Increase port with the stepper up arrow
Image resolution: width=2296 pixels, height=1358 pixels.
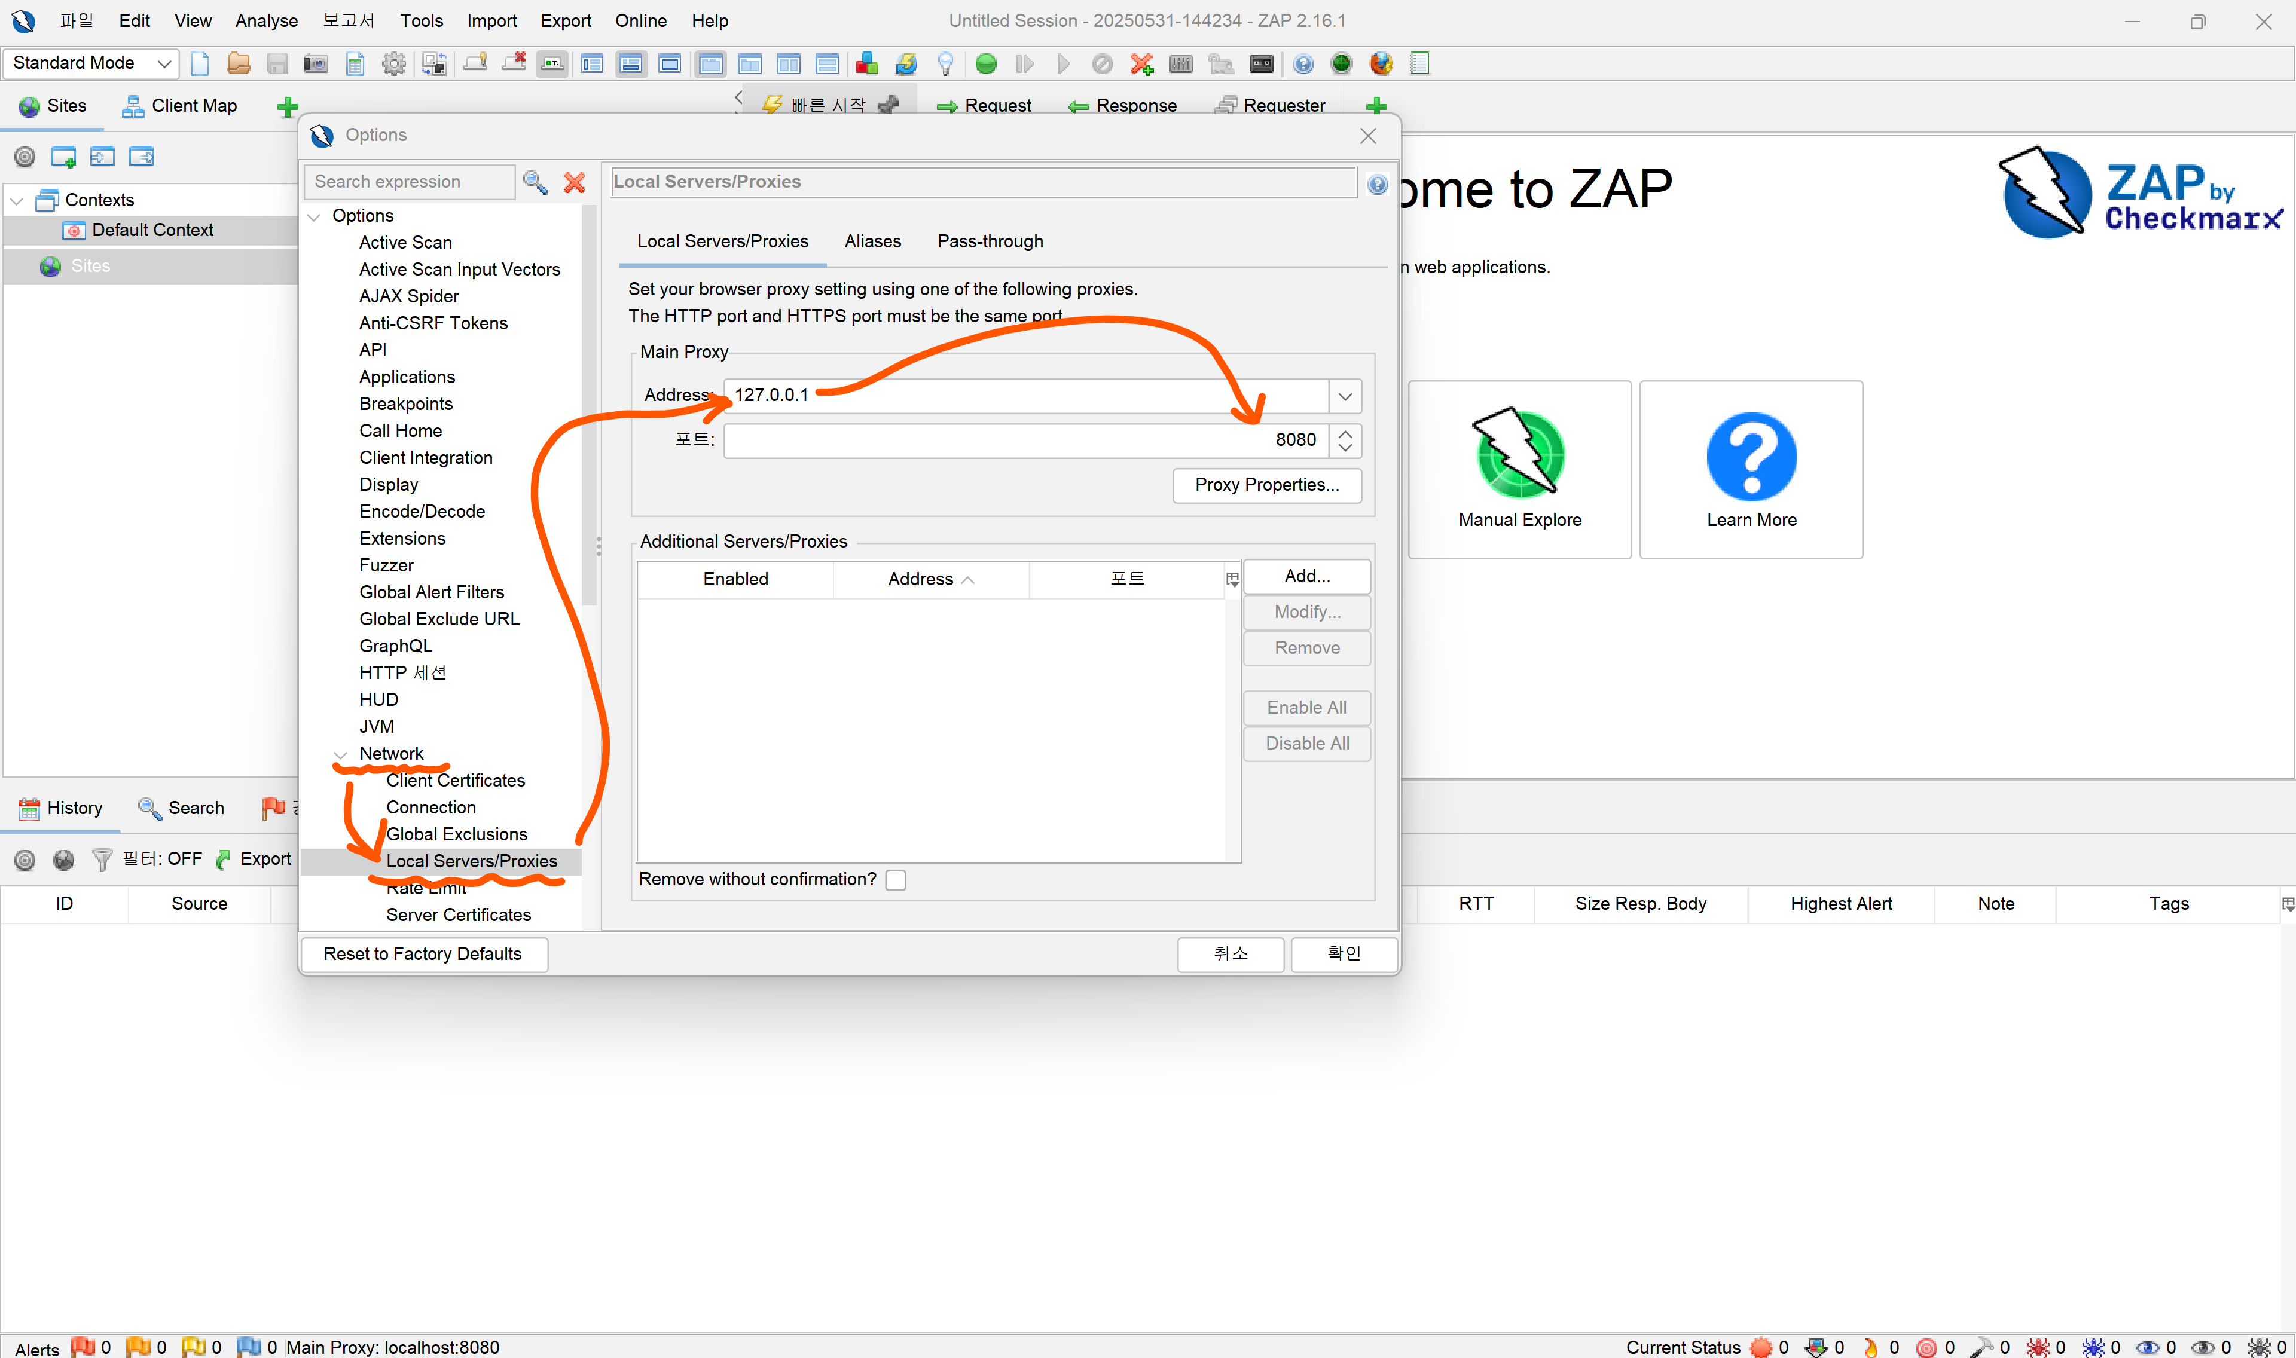[1344, 434]
